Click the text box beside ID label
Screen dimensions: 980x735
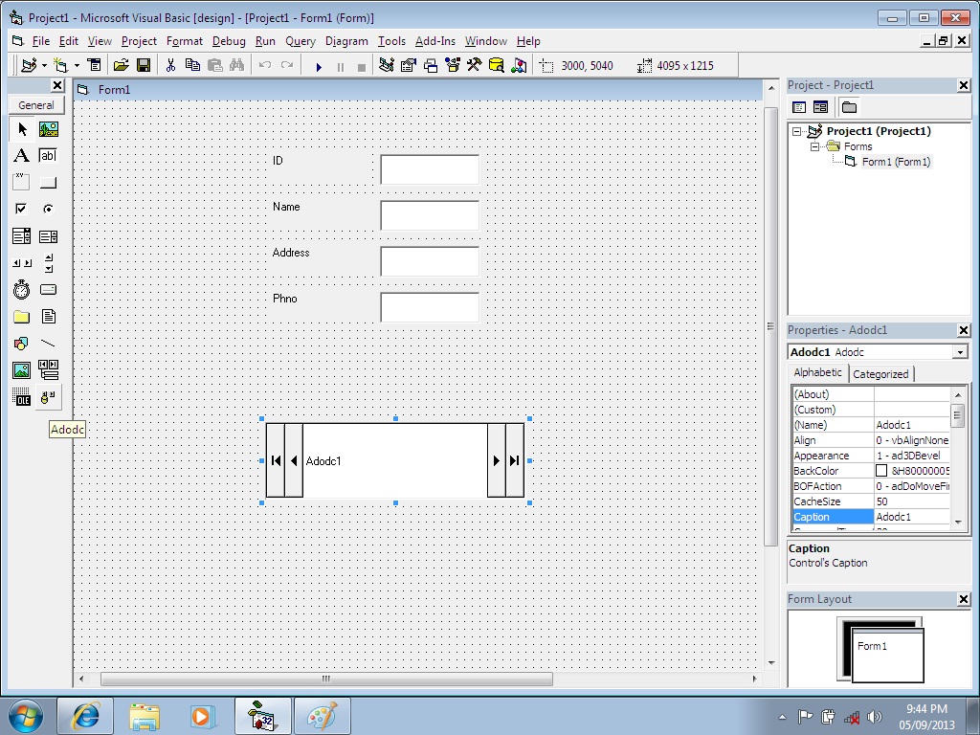430,169
